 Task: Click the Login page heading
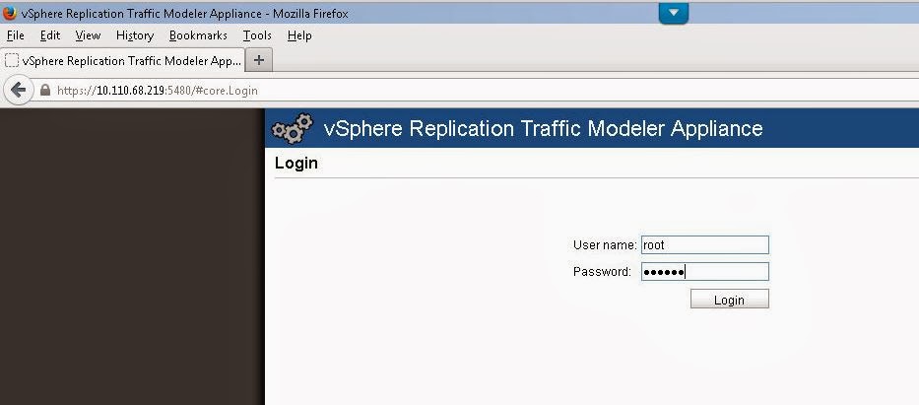pos(295,163)
